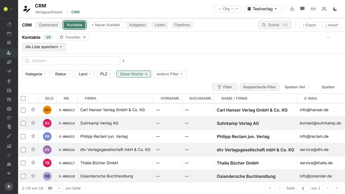This screenshot has height=194, width=345.
Task: Tick checkbox for Osiandersche Buchhandlung row
Action: [23, 176]
